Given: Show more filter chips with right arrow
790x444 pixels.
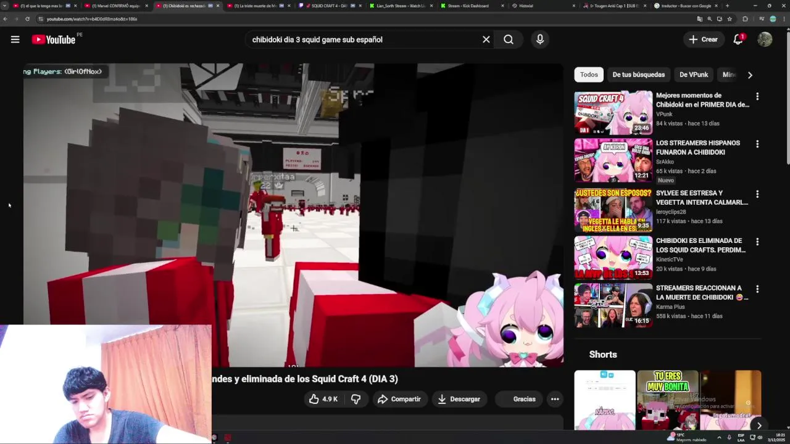Looking at the screenshot, I should point(750,75).
